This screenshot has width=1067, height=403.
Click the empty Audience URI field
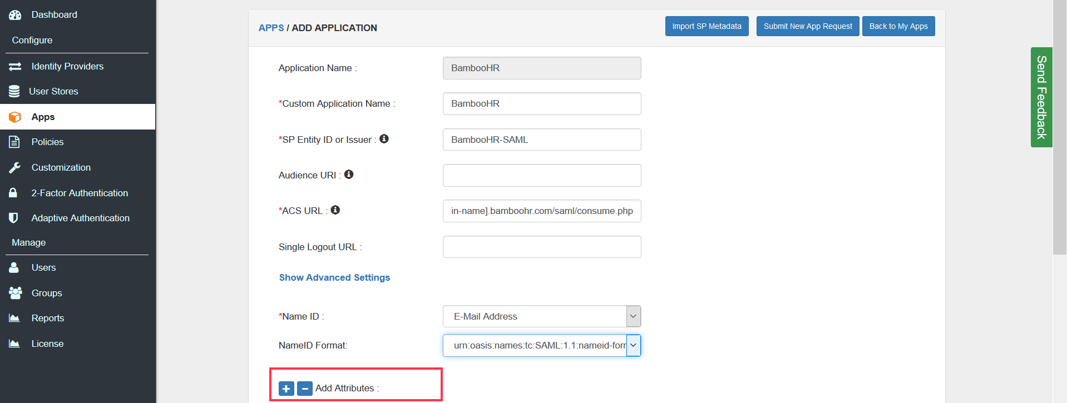[542, 175]
